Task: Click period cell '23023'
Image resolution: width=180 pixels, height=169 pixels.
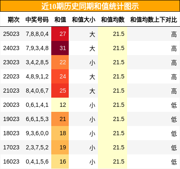Action: 11,62
